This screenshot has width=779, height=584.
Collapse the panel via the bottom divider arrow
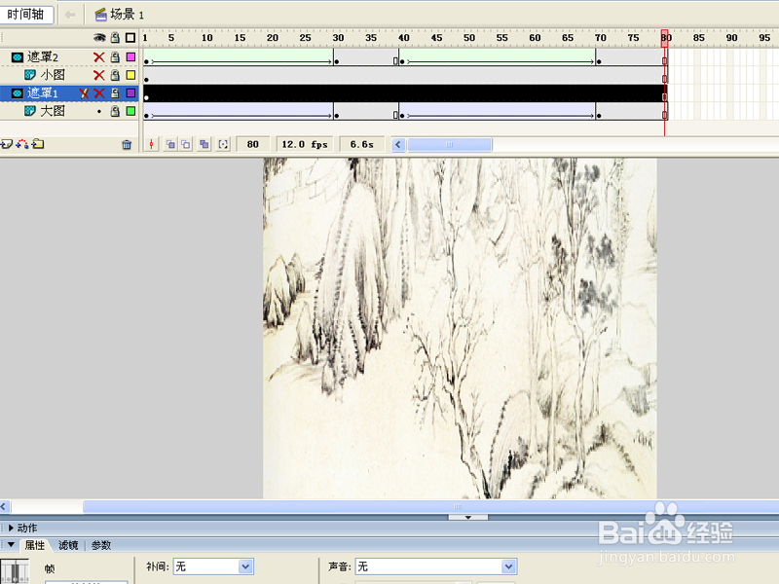pyautogui.click(x=468, y=518)
